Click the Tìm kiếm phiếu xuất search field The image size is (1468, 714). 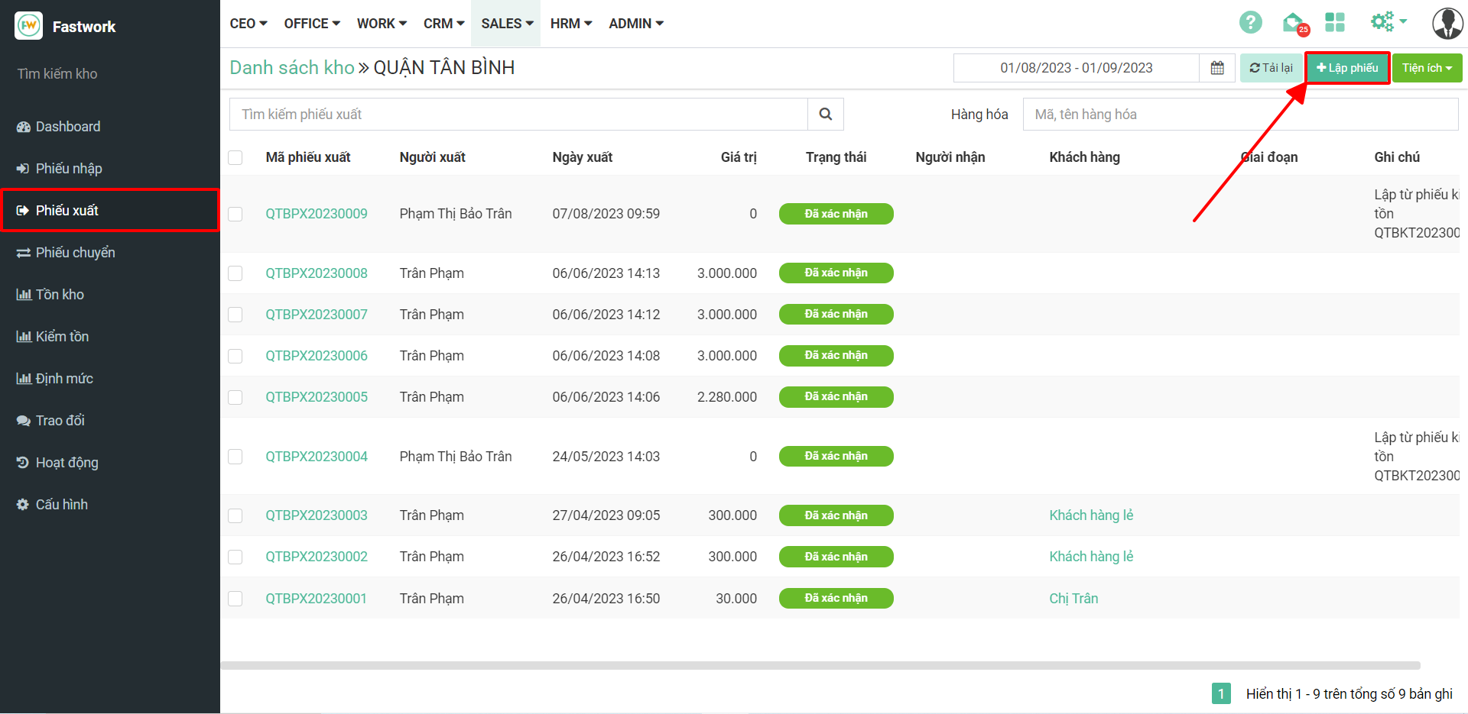click(x=518, y=115)
